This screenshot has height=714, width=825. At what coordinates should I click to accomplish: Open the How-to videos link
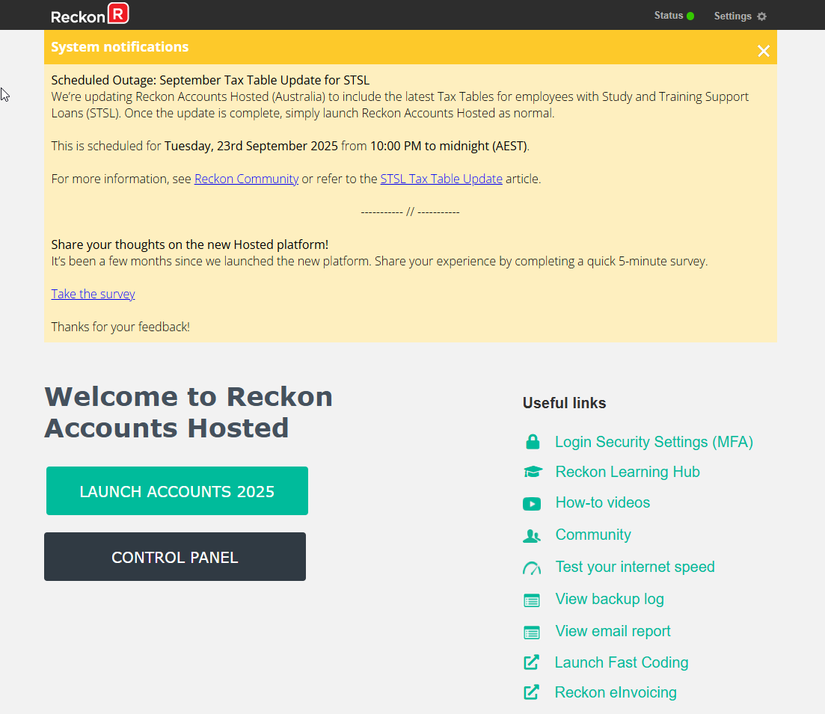coord(603,502)
